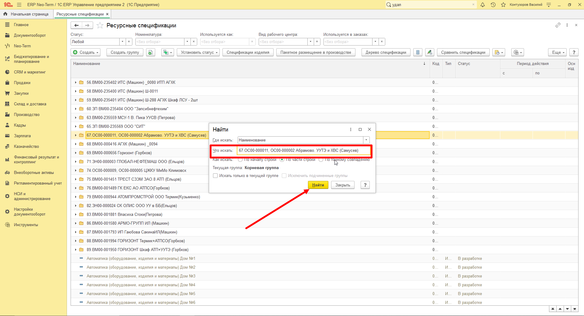
Task: Open the Установить статус dropdown button
Action: [x=199, y=53]
